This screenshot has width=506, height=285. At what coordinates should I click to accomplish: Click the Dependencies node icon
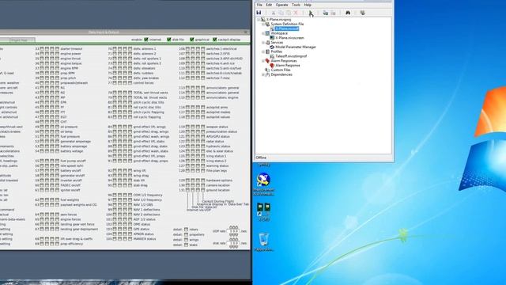pyautogui.click(x=267, y=74)
